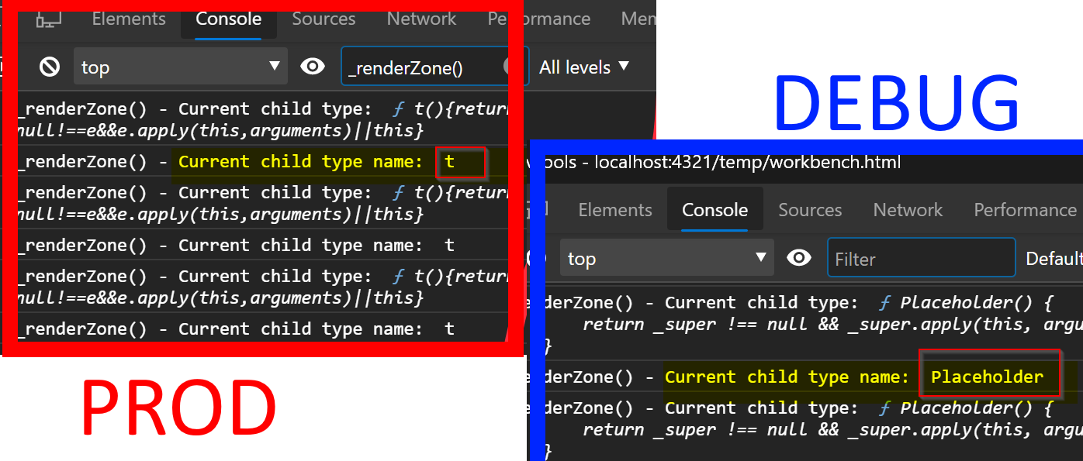Switch to the Elements tab in DEBUG
The width and height of the screenshot is (1083, 461).
point(614,209)
